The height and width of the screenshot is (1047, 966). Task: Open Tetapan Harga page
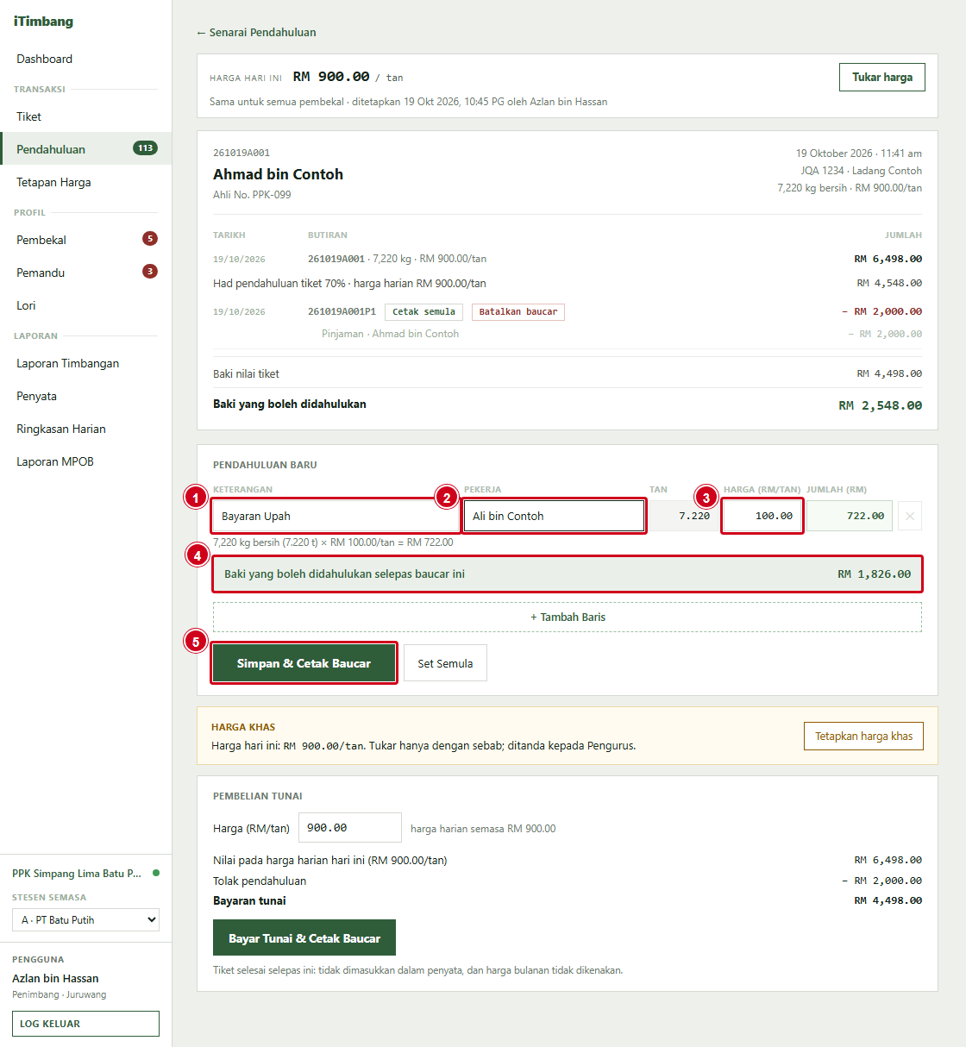pyautogui.click(x=53, y=182)
